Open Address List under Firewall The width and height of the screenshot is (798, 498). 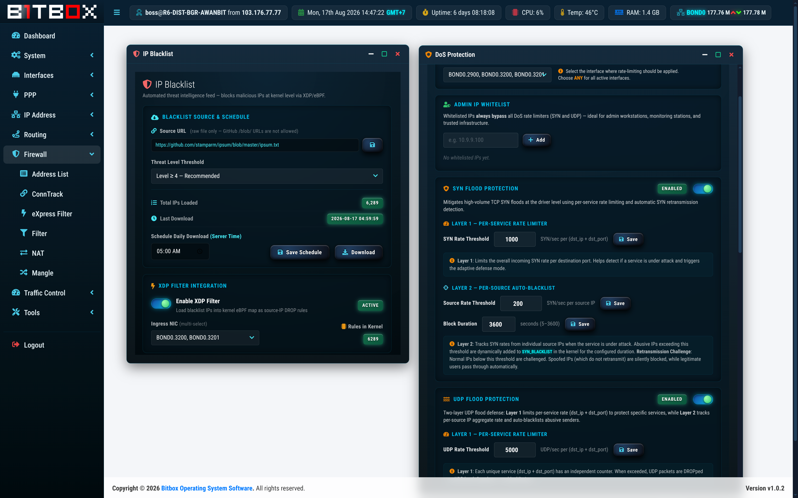[52, 174]
